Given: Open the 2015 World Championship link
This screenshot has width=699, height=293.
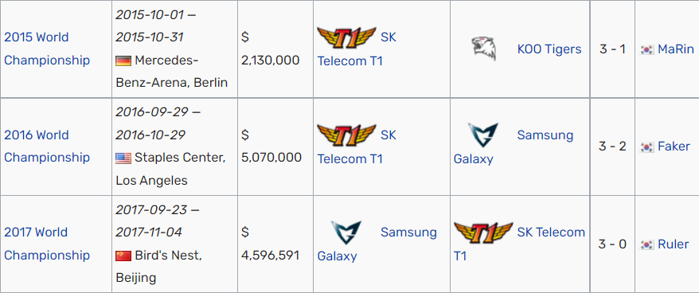Looking at the screenshot, I should pyautogui.click(x=47, y=49).
